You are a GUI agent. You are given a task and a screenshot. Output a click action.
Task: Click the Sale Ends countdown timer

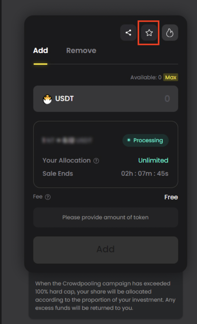pos(144,173)
